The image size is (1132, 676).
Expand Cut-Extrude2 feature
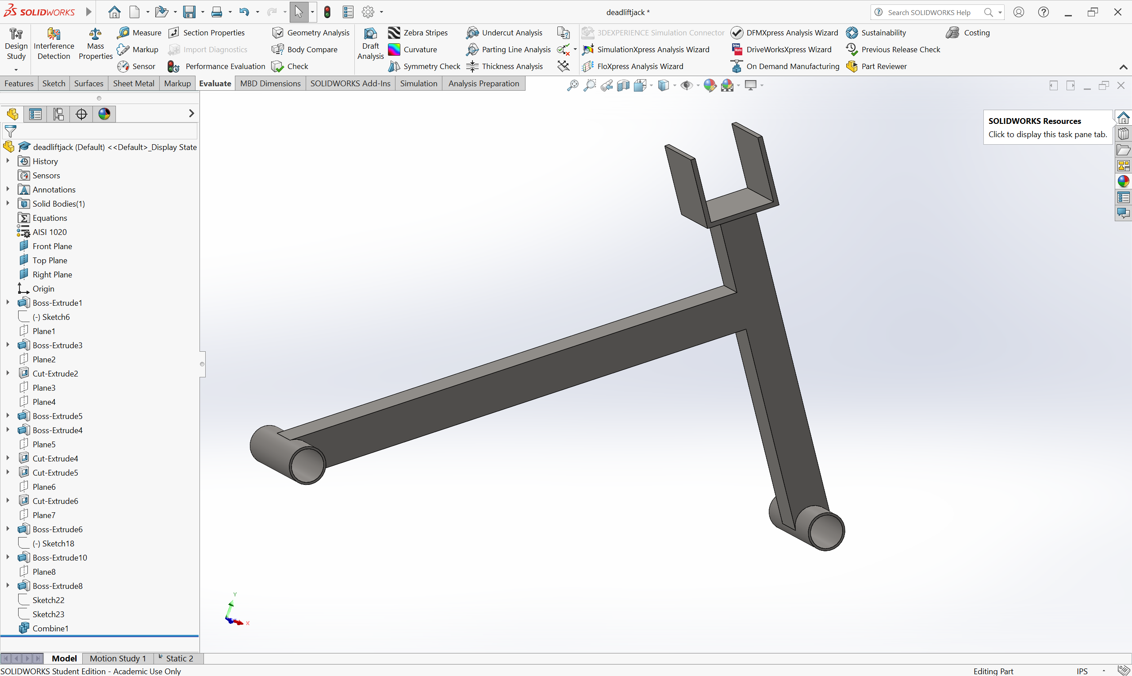(x=8, y=373)
